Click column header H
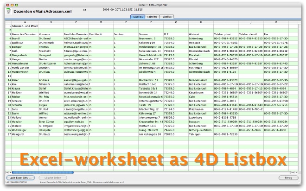Image resolution: width=306 pixels, height=191 pixels. [201, 22]
